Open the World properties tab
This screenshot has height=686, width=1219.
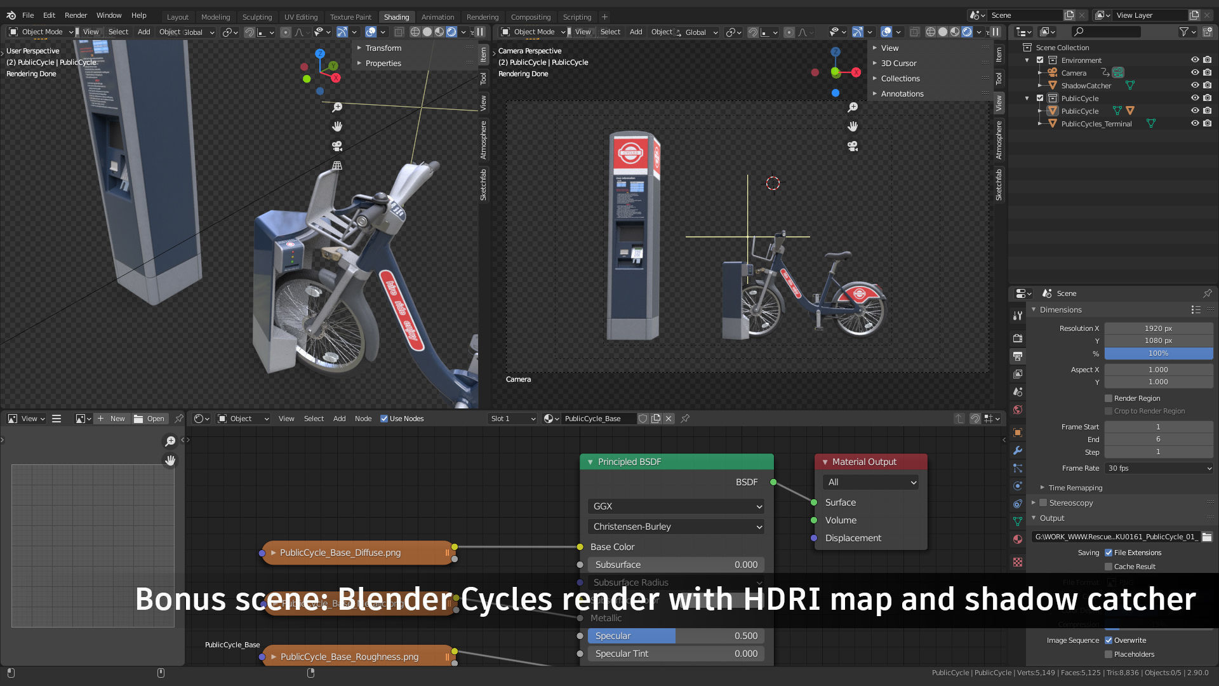pyautogui.click(x=1018, y=410)
